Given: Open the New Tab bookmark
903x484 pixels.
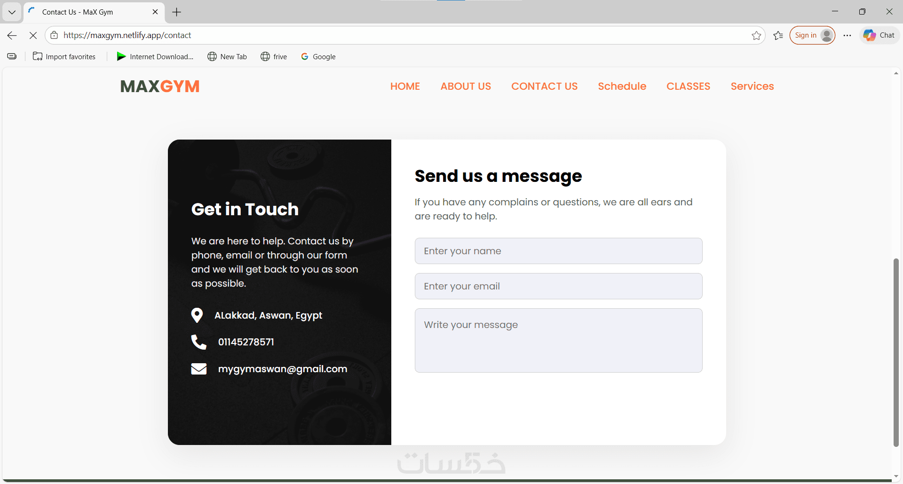Looking at the screenshot, I should pos(227,56).
